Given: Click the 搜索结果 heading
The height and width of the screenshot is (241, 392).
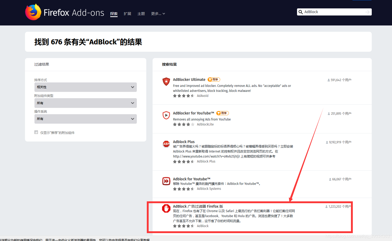Looking at the screenshot, I should (169, 64).
